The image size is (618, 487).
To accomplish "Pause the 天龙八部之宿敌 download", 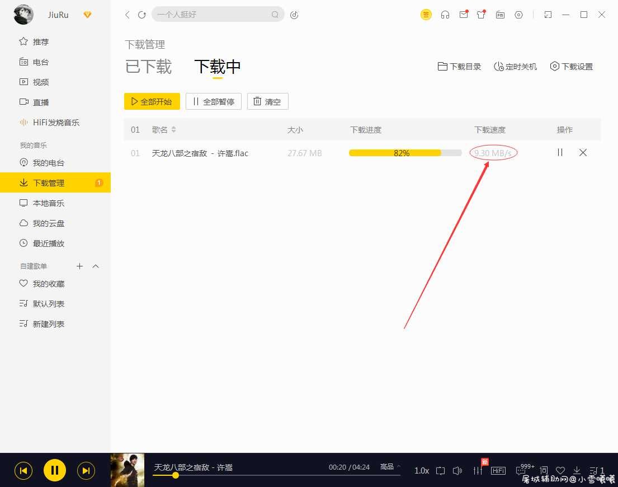I will click(560, 152).
